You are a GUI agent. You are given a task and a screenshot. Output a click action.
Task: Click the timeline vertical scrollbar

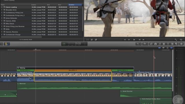[x=173, y=70]
